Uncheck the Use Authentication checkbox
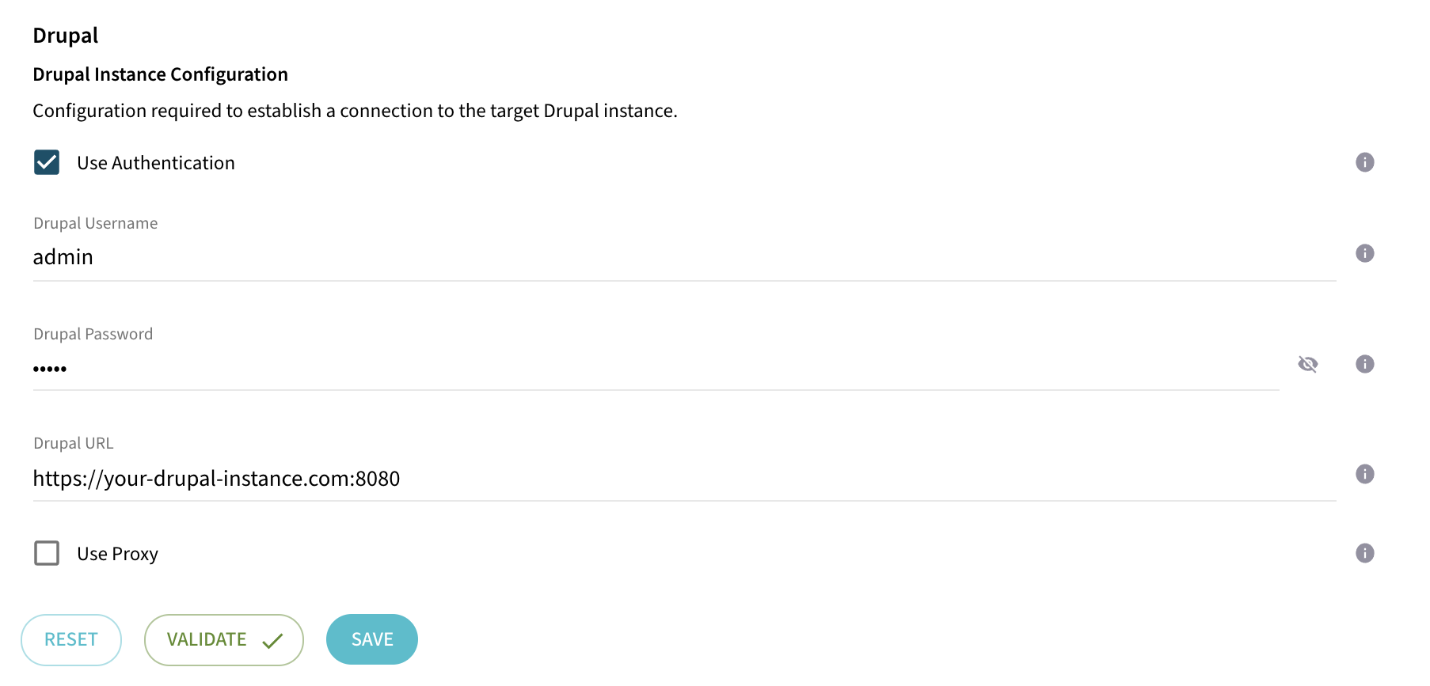Image resolution: width=1430 pixels, height=686 pixels. point(47,162)
